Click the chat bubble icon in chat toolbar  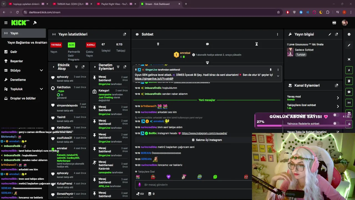207,44
